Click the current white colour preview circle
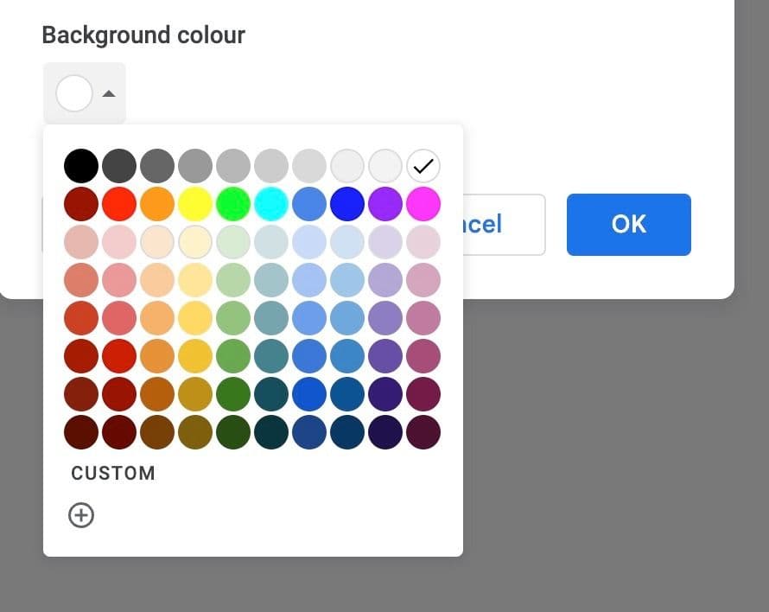 tap(74, 93)
